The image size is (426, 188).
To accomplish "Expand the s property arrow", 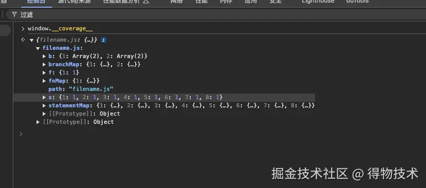I will [44, 97].
